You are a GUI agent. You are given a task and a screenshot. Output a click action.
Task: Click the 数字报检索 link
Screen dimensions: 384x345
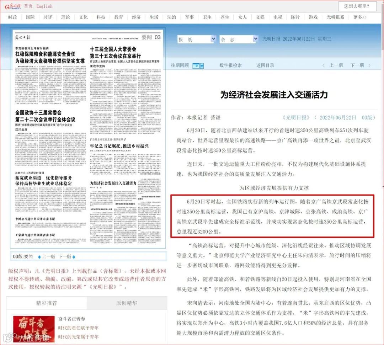coord(230,65)
